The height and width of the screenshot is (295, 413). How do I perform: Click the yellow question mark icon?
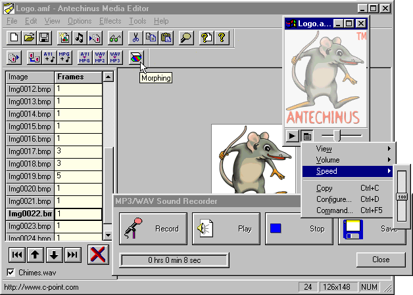tap(222, 37)
